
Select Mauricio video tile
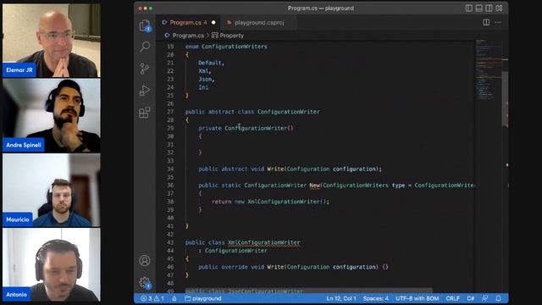(52, 190)
